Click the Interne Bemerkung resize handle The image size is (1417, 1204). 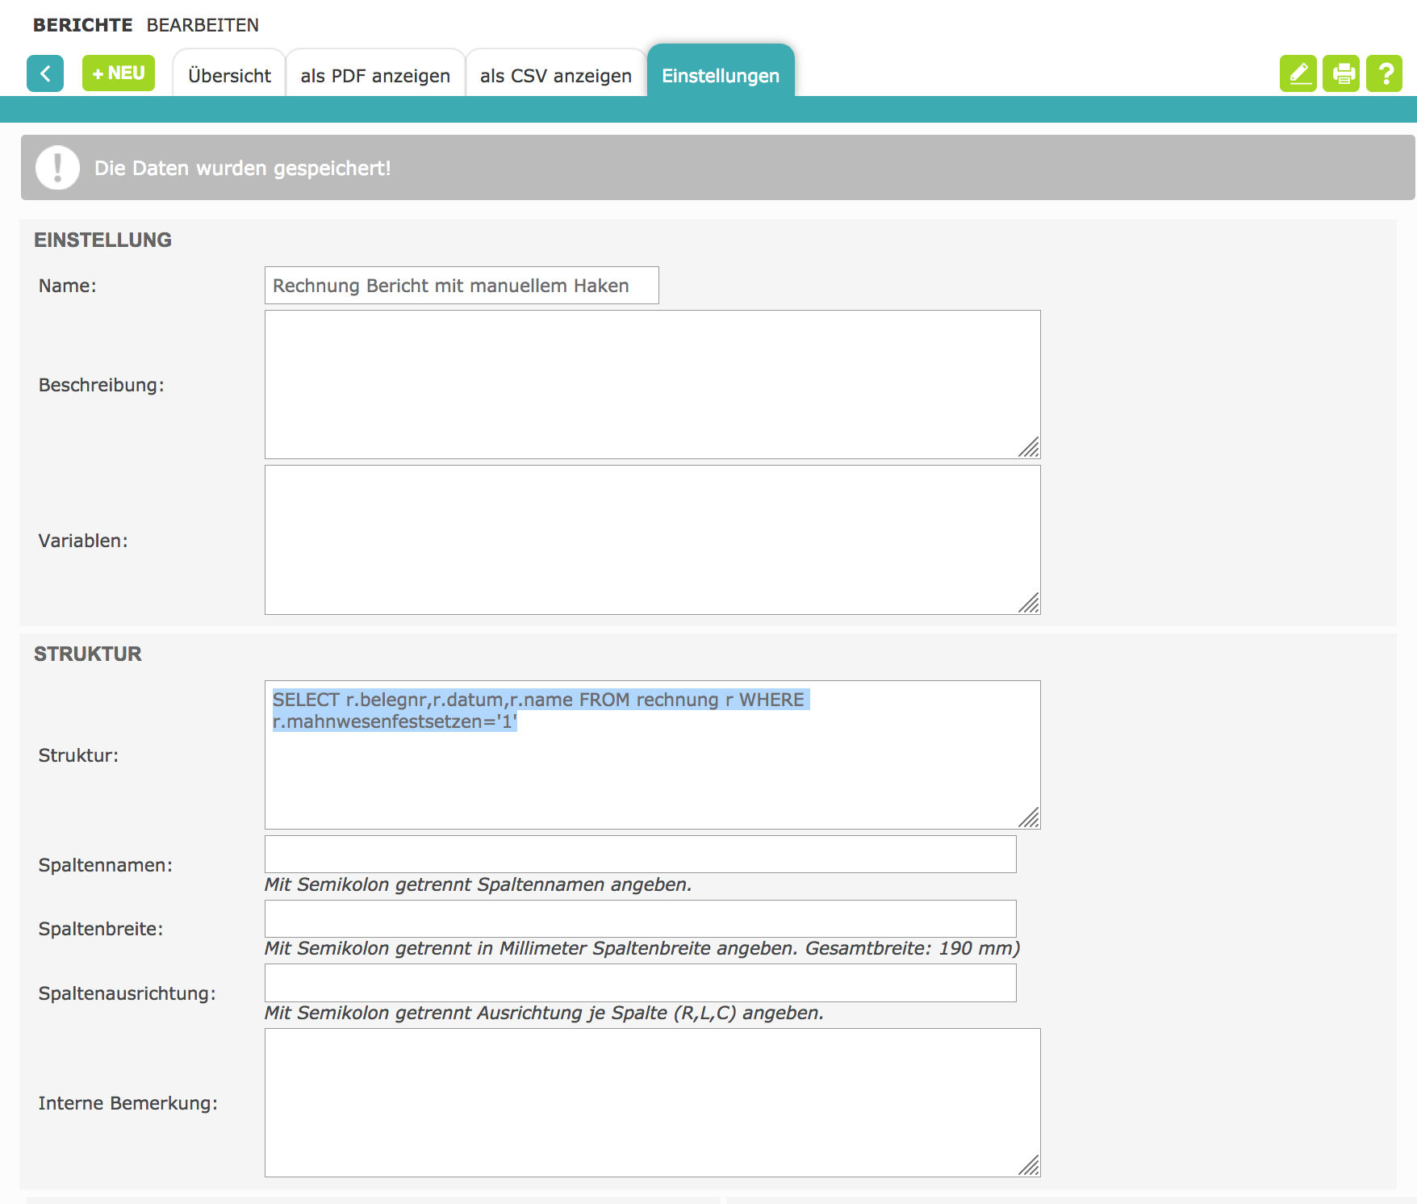[x=1029, y=1165]
